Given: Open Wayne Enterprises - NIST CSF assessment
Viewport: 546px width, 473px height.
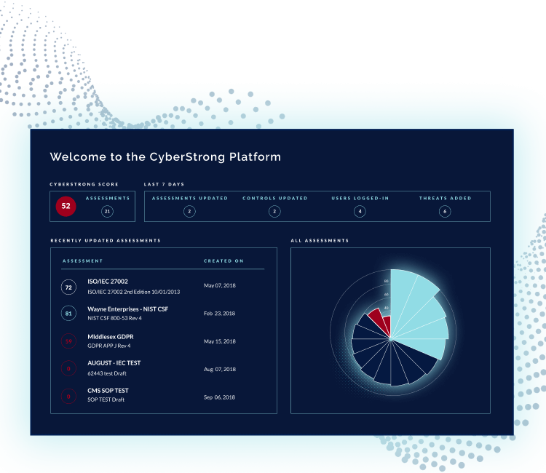Looking at the screenshot, I should tap(128, 309).
